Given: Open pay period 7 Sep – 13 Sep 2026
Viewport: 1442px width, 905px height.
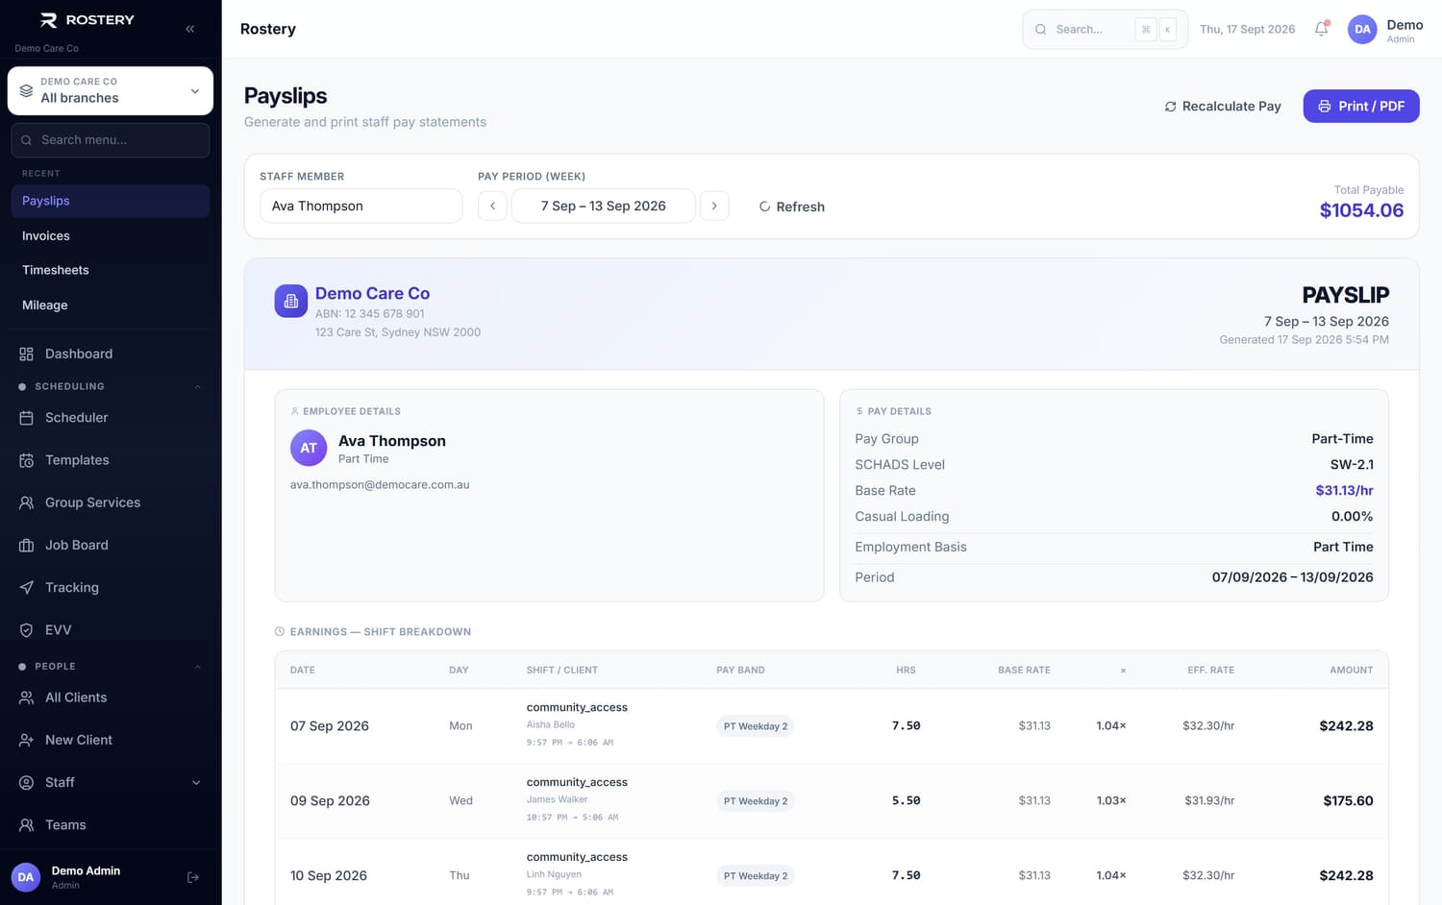Looking at the screenshot, I should point(604,206).
